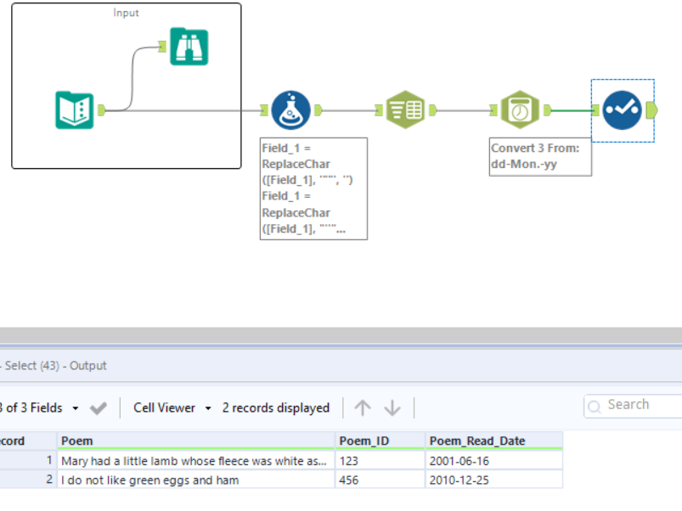Move to next record with down arrow

tap(392, 407)
